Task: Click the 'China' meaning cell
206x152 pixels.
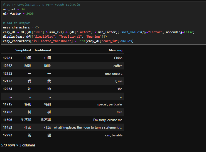Action: click(118, 58)
